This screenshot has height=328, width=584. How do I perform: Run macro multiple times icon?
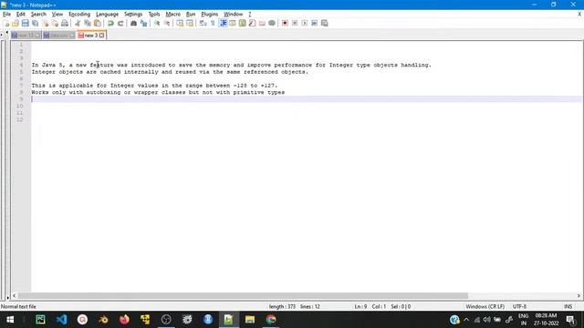point(314,23)
